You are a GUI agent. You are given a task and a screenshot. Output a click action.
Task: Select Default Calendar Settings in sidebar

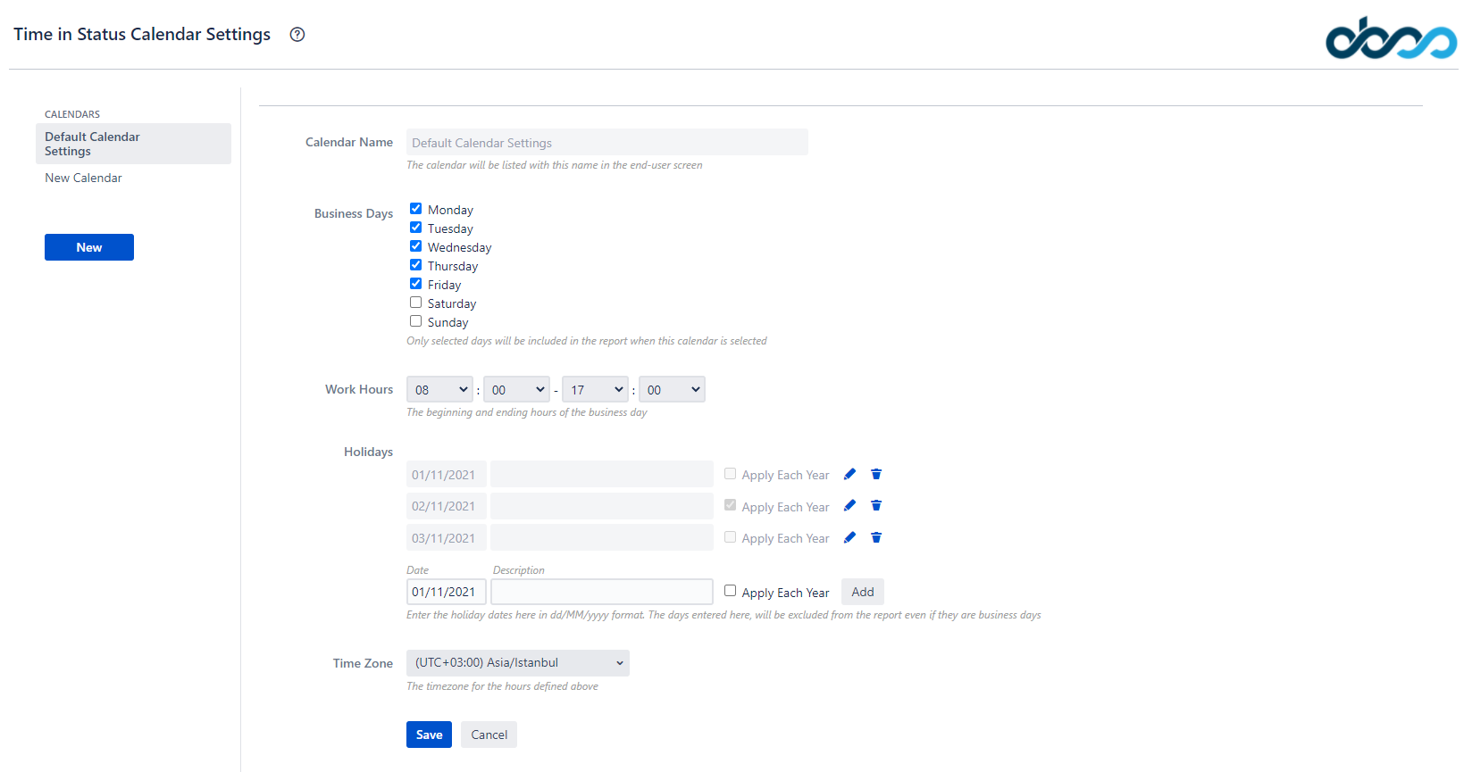133,144
